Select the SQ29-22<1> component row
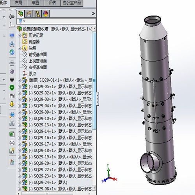 tap(57, 170)
